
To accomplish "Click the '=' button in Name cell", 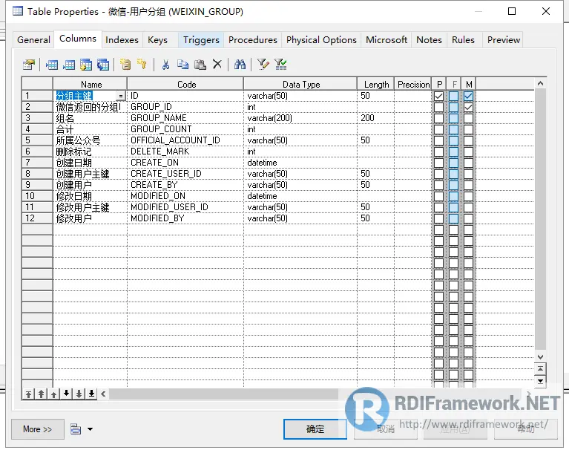I will (x=121, y=96).
